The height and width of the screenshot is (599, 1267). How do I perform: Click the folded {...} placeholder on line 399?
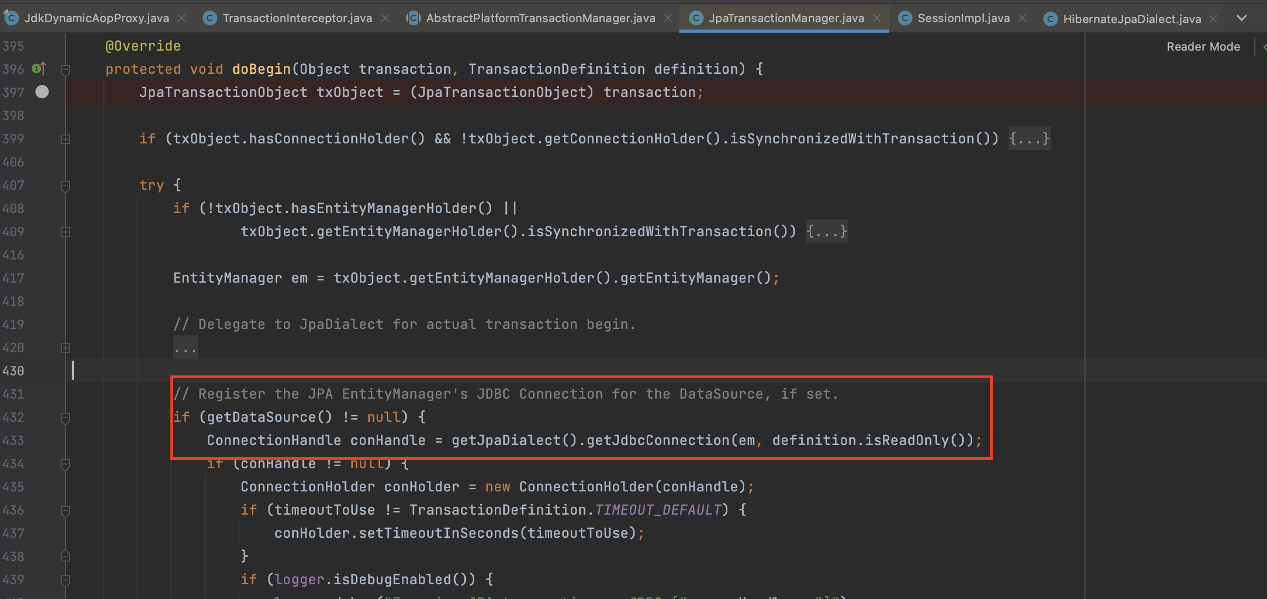coord(1029,139)
